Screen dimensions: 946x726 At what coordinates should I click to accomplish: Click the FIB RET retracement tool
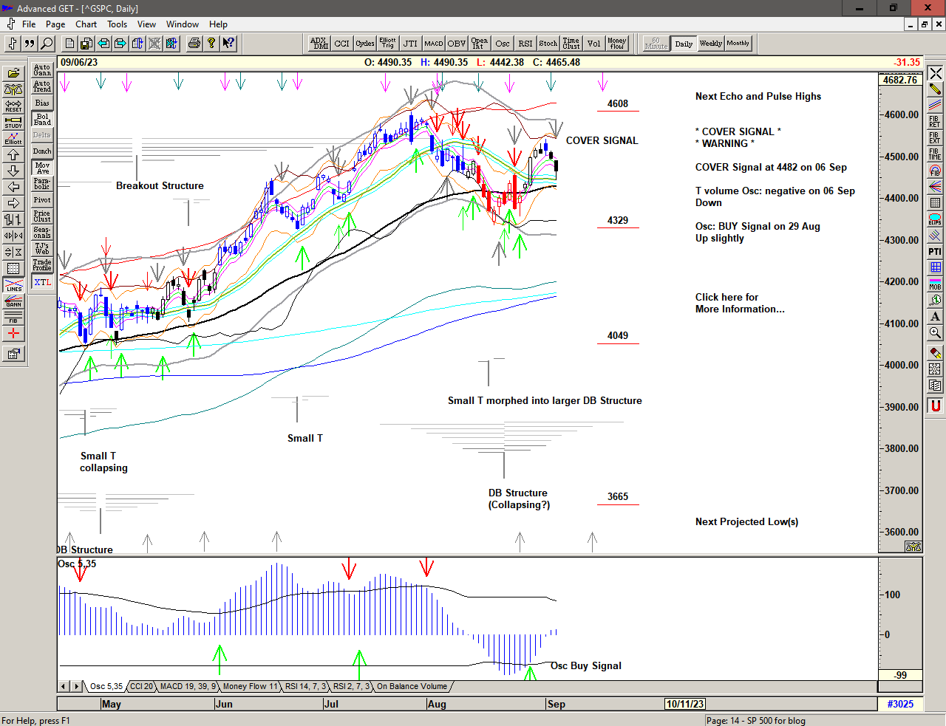tap(935, 122)
